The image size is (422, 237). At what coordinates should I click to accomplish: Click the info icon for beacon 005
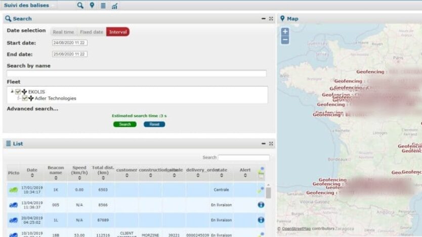click(261, 205)
